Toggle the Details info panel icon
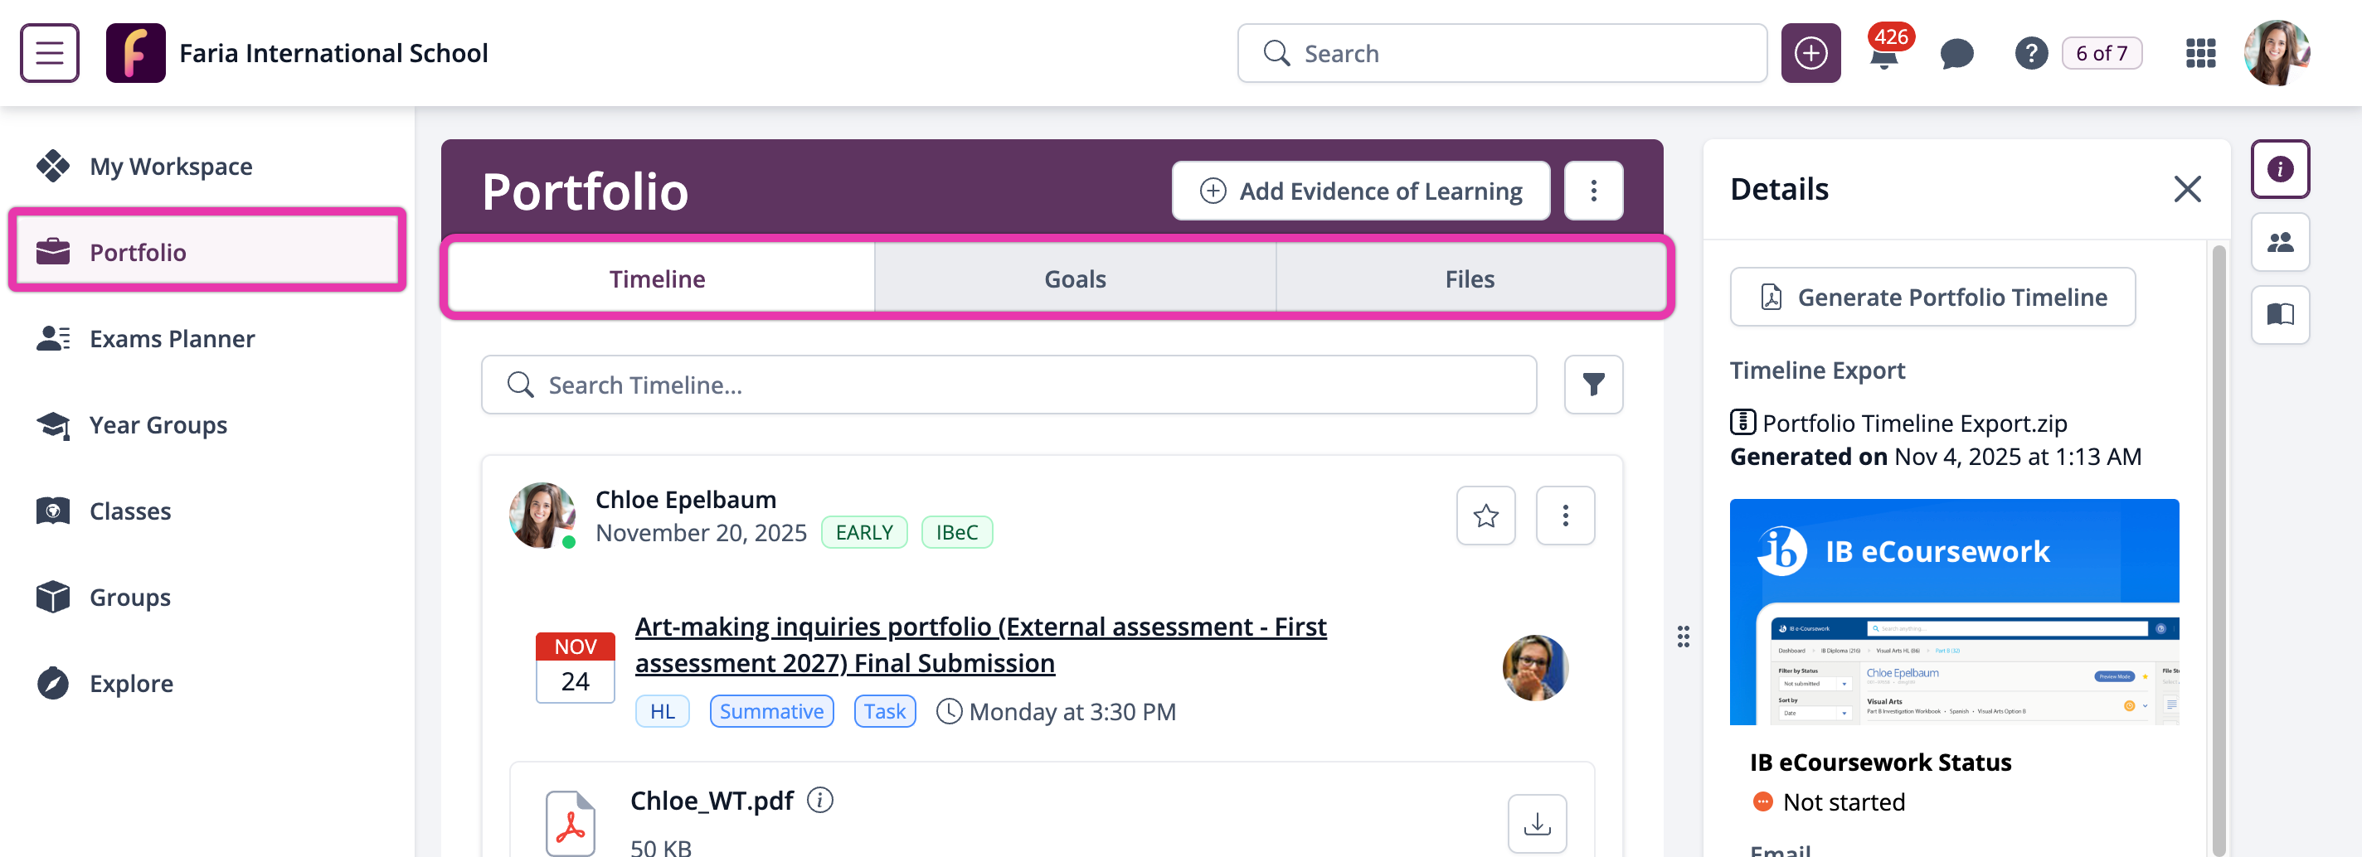The width and height of the screenshot is (2362, 857). [x=2279, y=170]
